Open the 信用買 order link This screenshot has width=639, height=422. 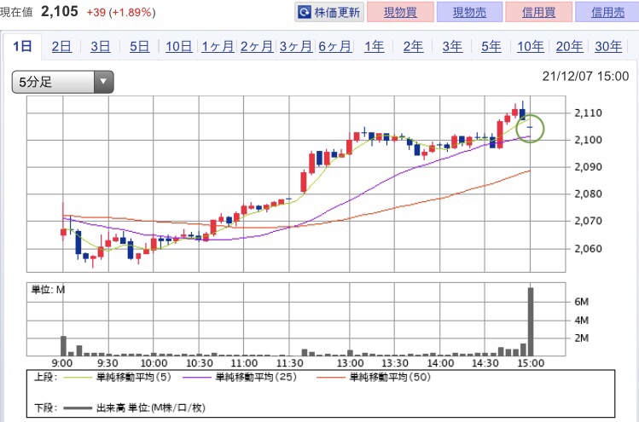(x=538, y=12)
